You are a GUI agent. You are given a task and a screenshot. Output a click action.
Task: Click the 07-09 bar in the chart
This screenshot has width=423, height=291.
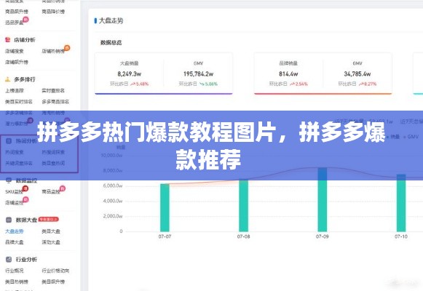[x=323, y=199]
